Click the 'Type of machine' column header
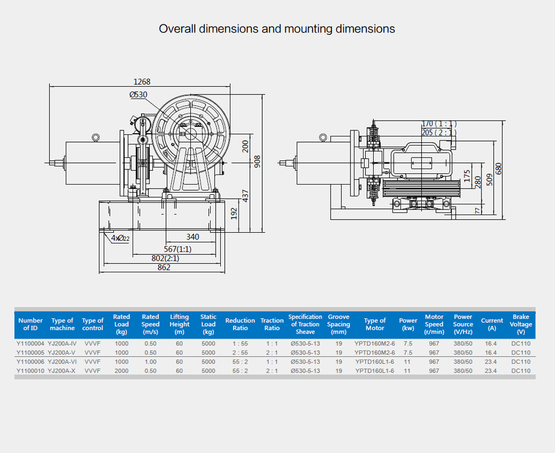Image resolution: width=555 pixels, height=453 pixels. click(62, 324)
